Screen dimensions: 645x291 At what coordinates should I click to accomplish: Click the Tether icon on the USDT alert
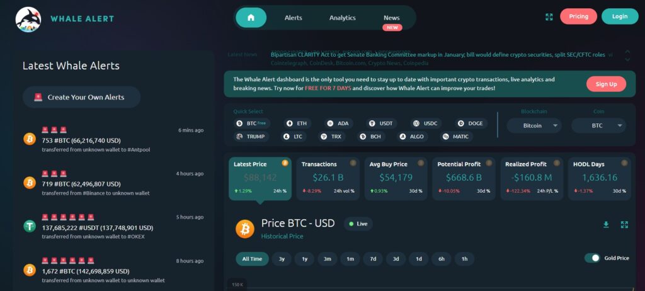[x=29, y=226]
